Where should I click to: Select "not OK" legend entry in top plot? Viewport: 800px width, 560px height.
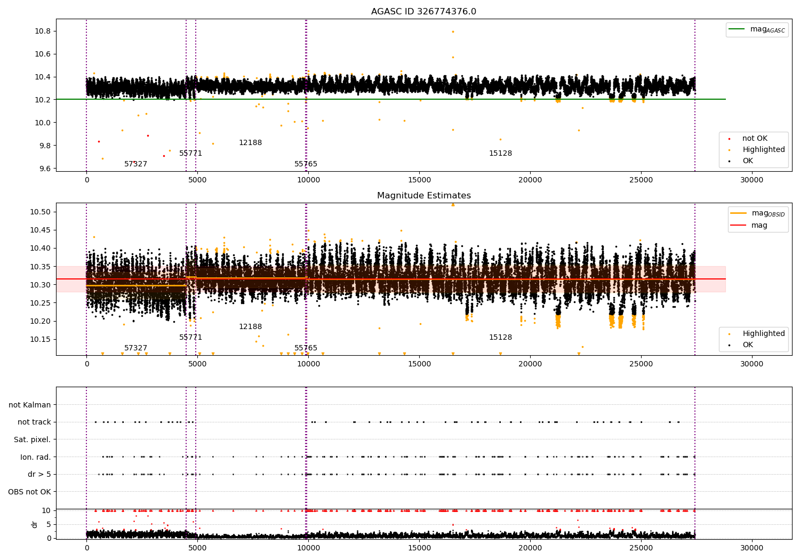(754, 139)
